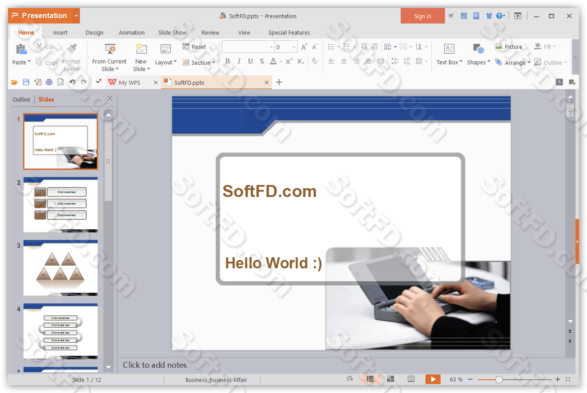Switch to the Slide Show tab
The width and height of the screenshot is (587, 393).
(x=173, y=32)
